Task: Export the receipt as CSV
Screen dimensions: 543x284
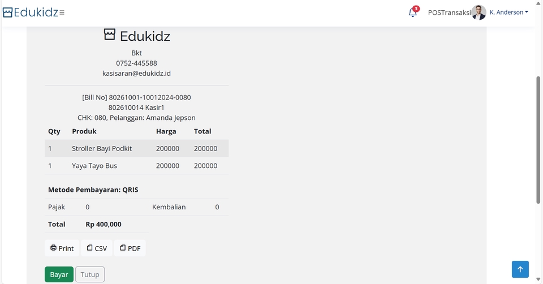Action: tap(97, 248)
